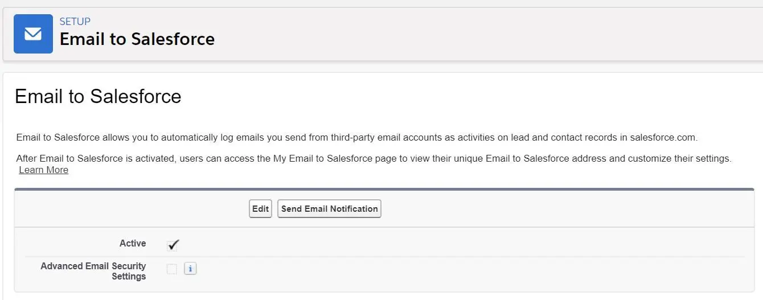Click the large Email to Salesforce page heading

click(x=98, y=96)
